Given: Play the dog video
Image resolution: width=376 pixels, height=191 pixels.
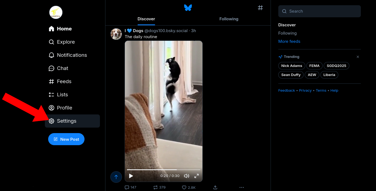Looking at the screenshot, I should (131, 176).
